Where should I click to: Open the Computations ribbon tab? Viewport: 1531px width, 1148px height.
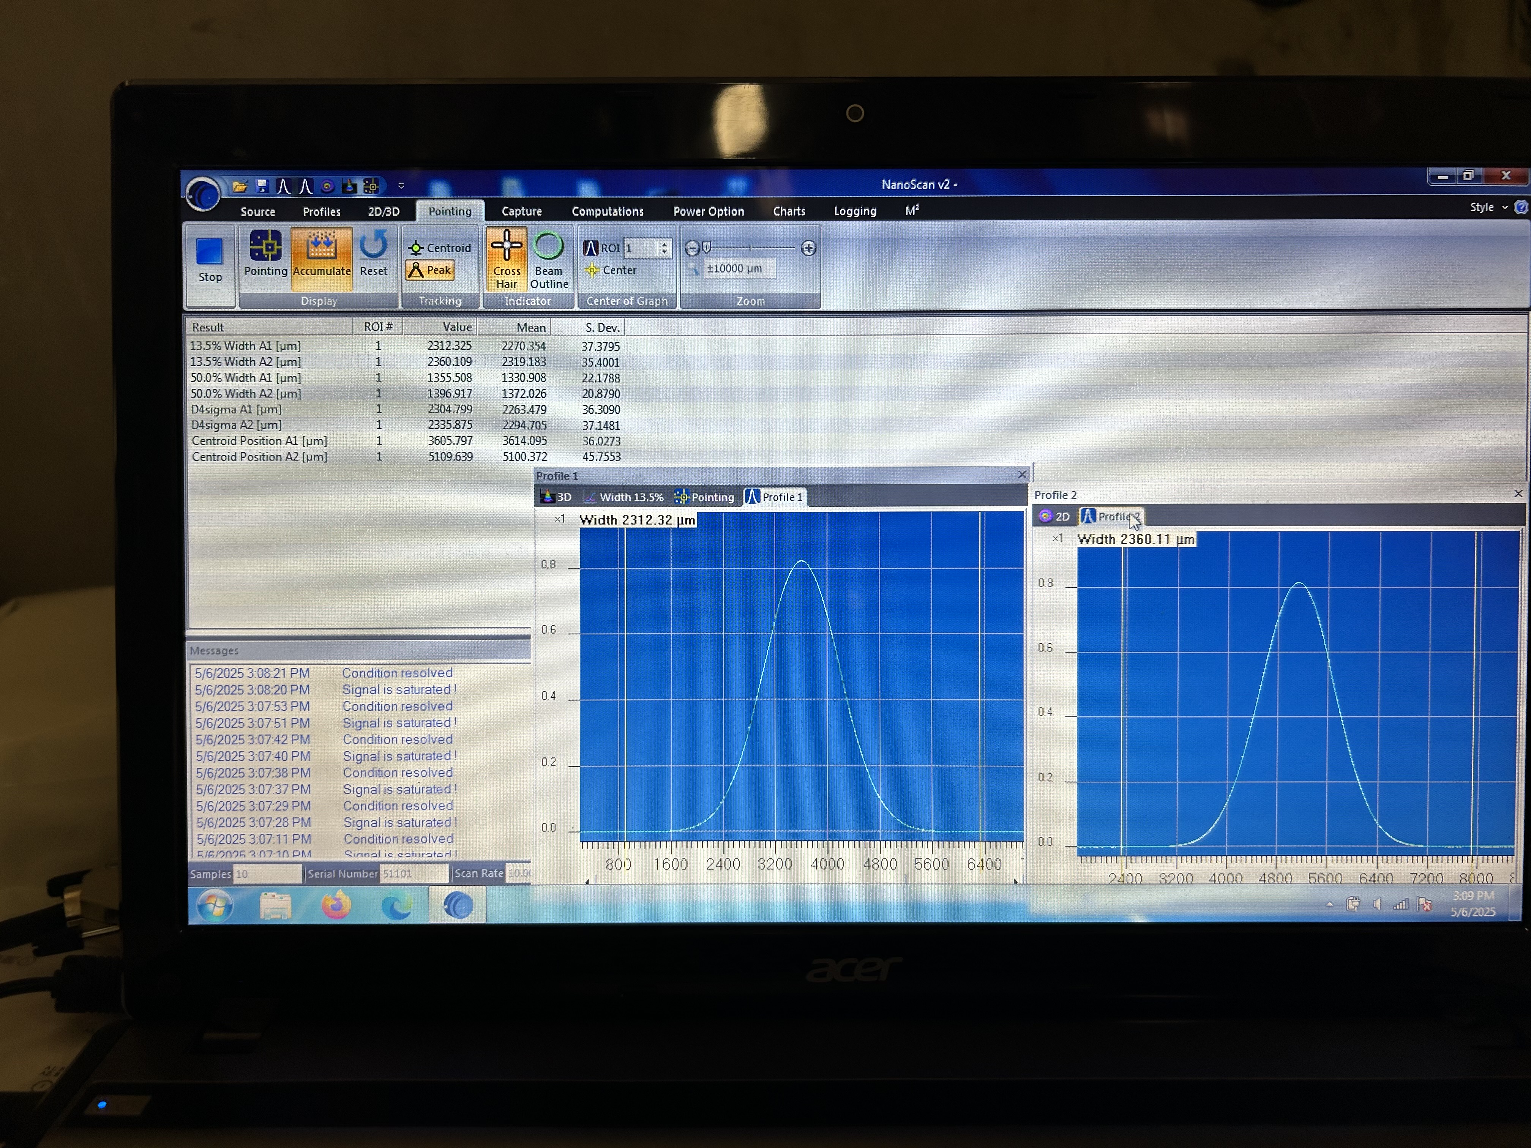[x=607, y=212]
